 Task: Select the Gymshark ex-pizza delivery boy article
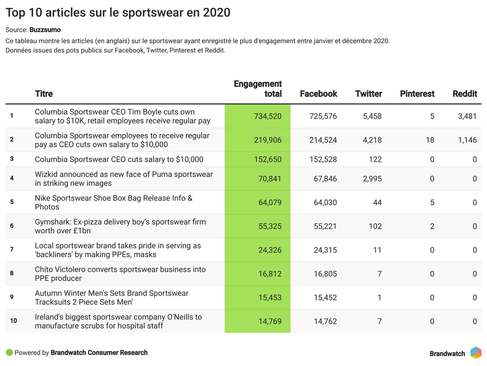120,226
